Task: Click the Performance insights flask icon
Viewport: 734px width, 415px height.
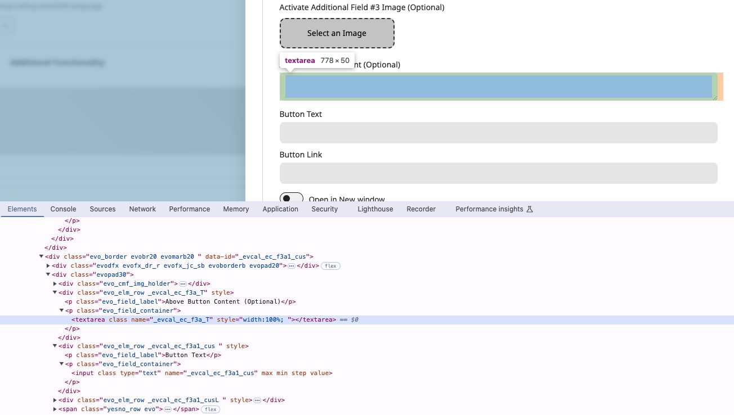Action: (529, 209)
